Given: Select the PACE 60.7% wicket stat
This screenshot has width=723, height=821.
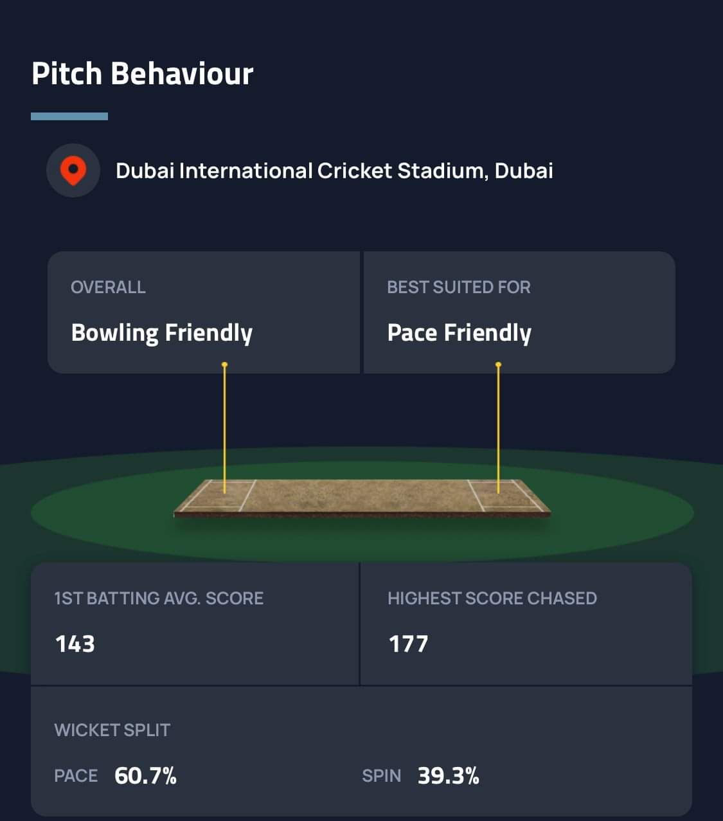Looking at the screenshot, I should 116,775.
